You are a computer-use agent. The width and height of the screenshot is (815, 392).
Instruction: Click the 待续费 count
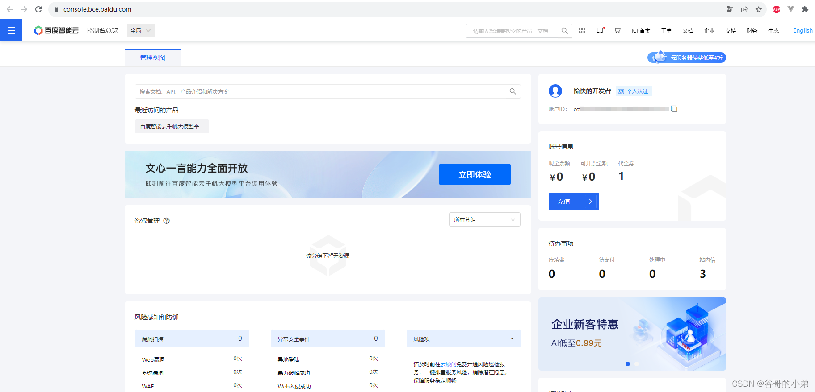point(552,274)
